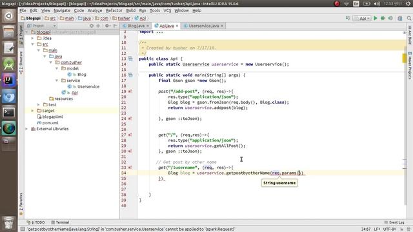This screenshot has height=232, width=413.
Task: Collapse the com.tusher package
Action: click(x=51, y=63)
